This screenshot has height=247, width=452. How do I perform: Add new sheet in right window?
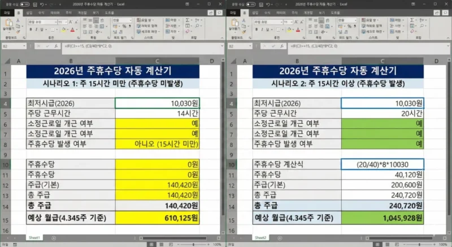click(x=280, y=238)
